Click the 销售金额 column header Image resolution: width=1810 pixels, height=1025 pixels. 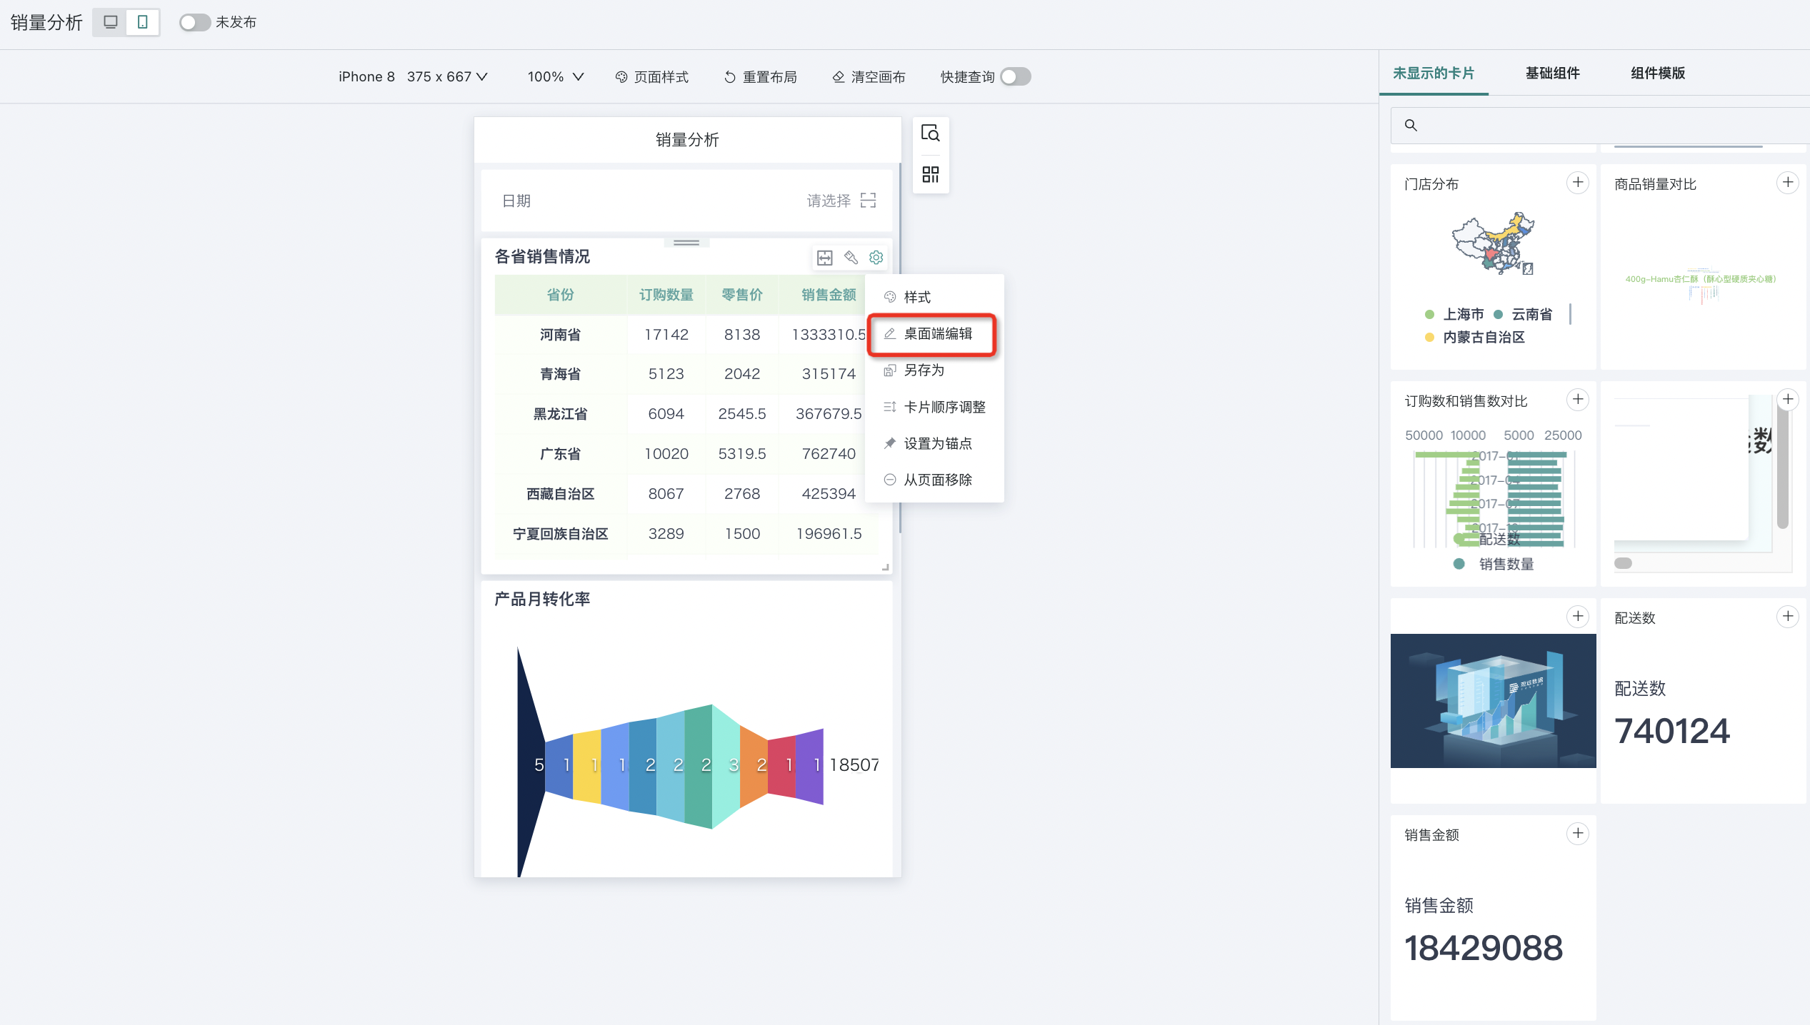pos(829,295)
